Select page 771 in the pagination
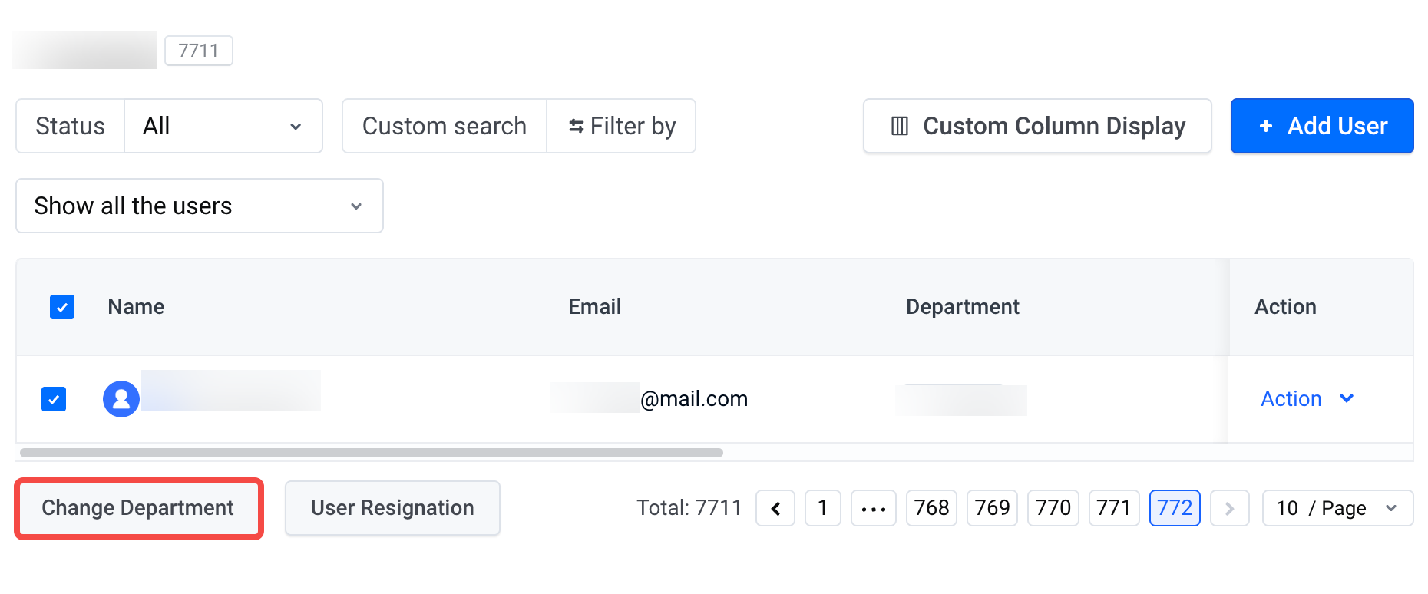Viewport: 1428px width, 594px height. (x=1114, y=508)
